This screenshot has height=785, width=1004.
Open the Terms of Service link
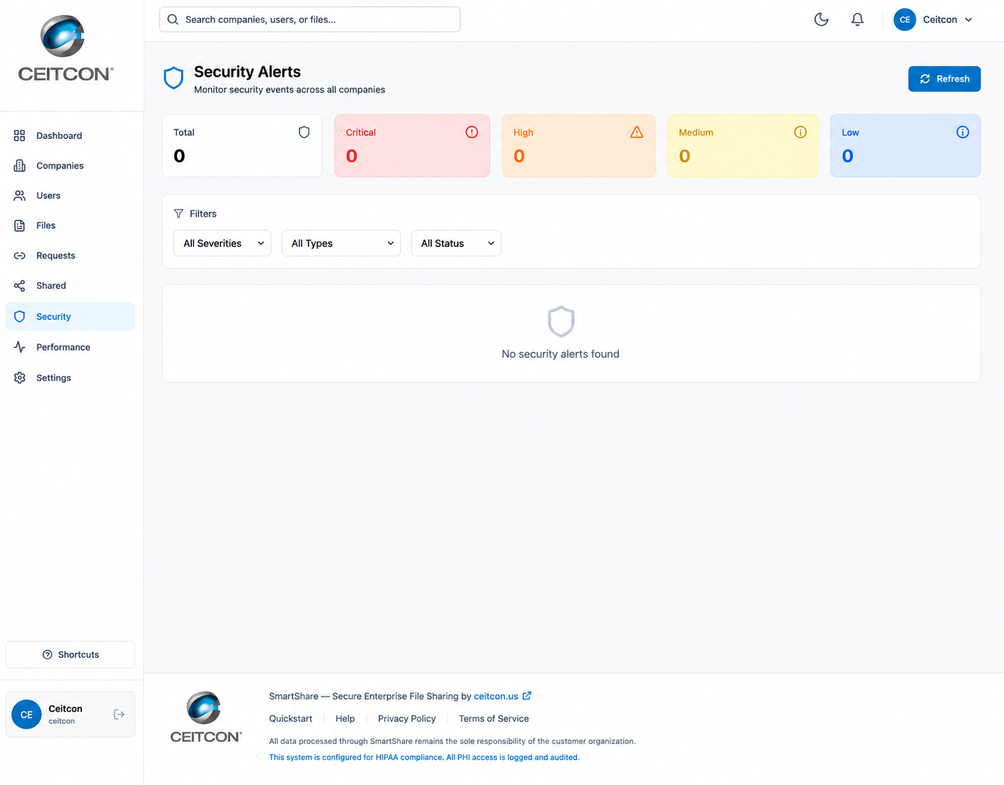coord(494,718)
